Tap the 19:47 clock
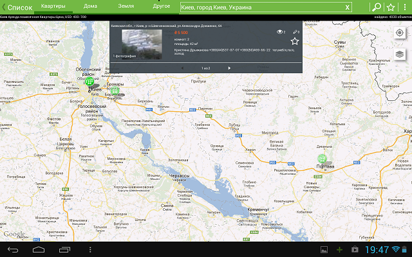Image resolution: width=412 pixels, height=257 pixels. 377,250
